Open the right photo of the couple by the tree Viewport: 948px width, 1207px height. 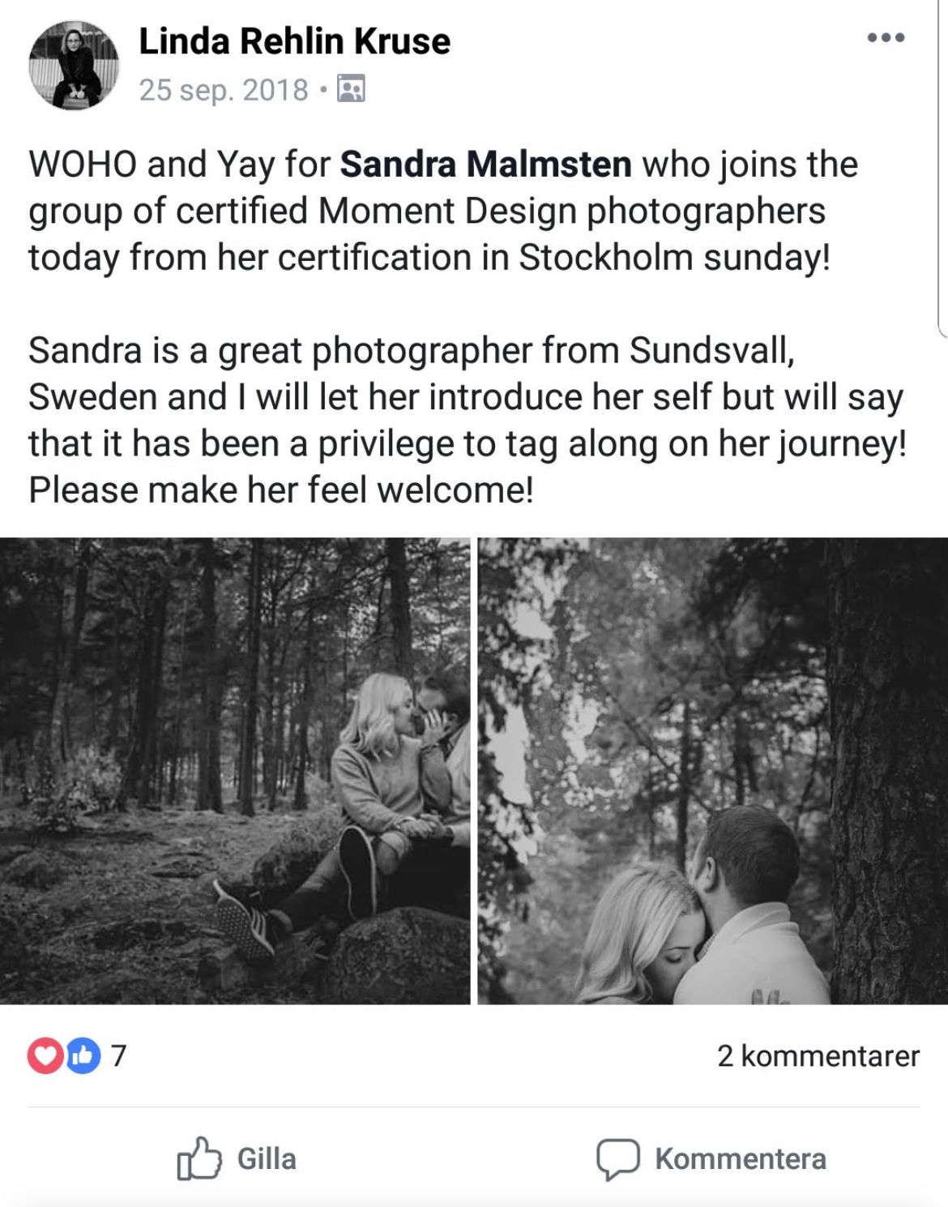pyautogui.click(x=712, y=771)
